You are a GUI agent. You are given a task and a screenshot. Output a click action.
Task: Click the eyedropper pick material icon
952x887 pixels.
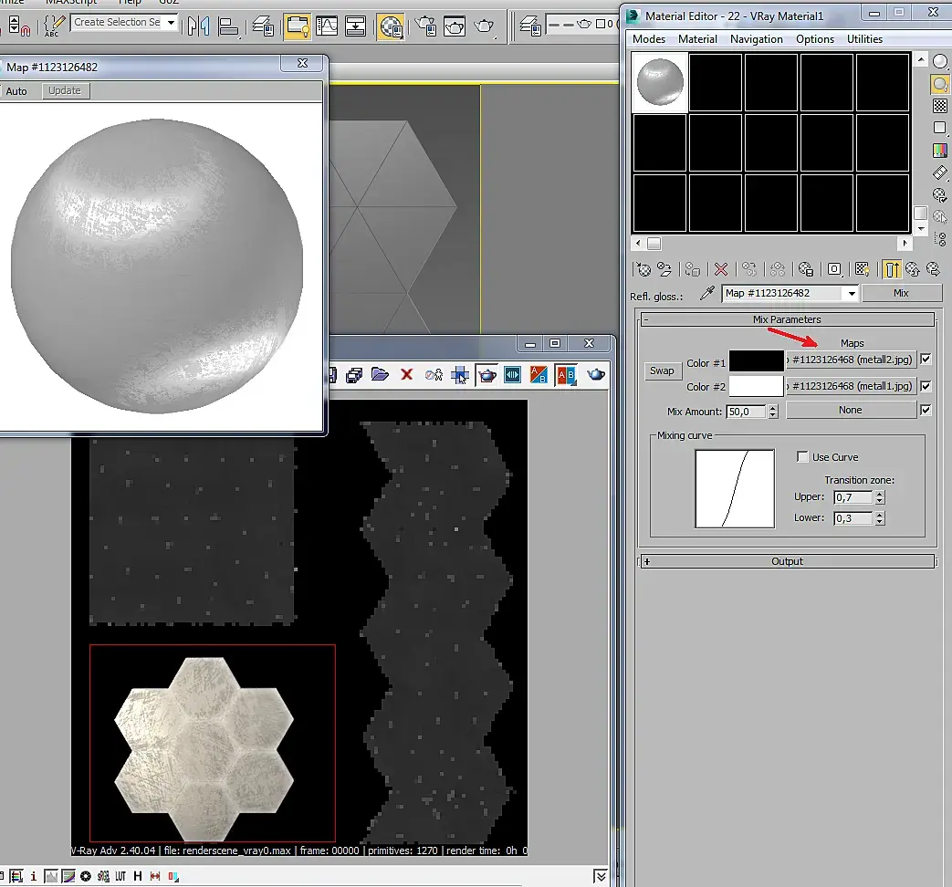pos(706,293)
